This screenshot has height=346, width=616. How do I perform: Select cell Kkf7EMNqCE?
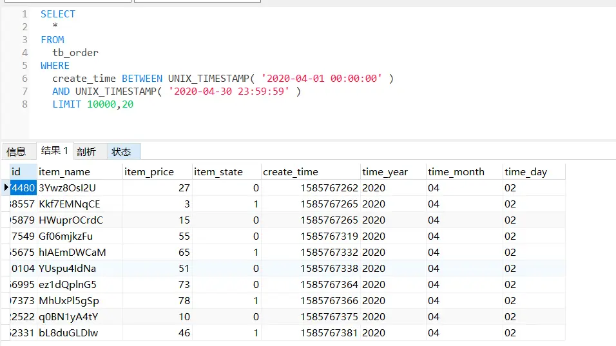[80, 204]
